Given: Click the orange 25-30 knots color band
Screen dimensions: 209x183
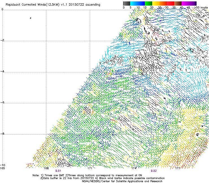Looking at the screenshot, I should [163, 3].
